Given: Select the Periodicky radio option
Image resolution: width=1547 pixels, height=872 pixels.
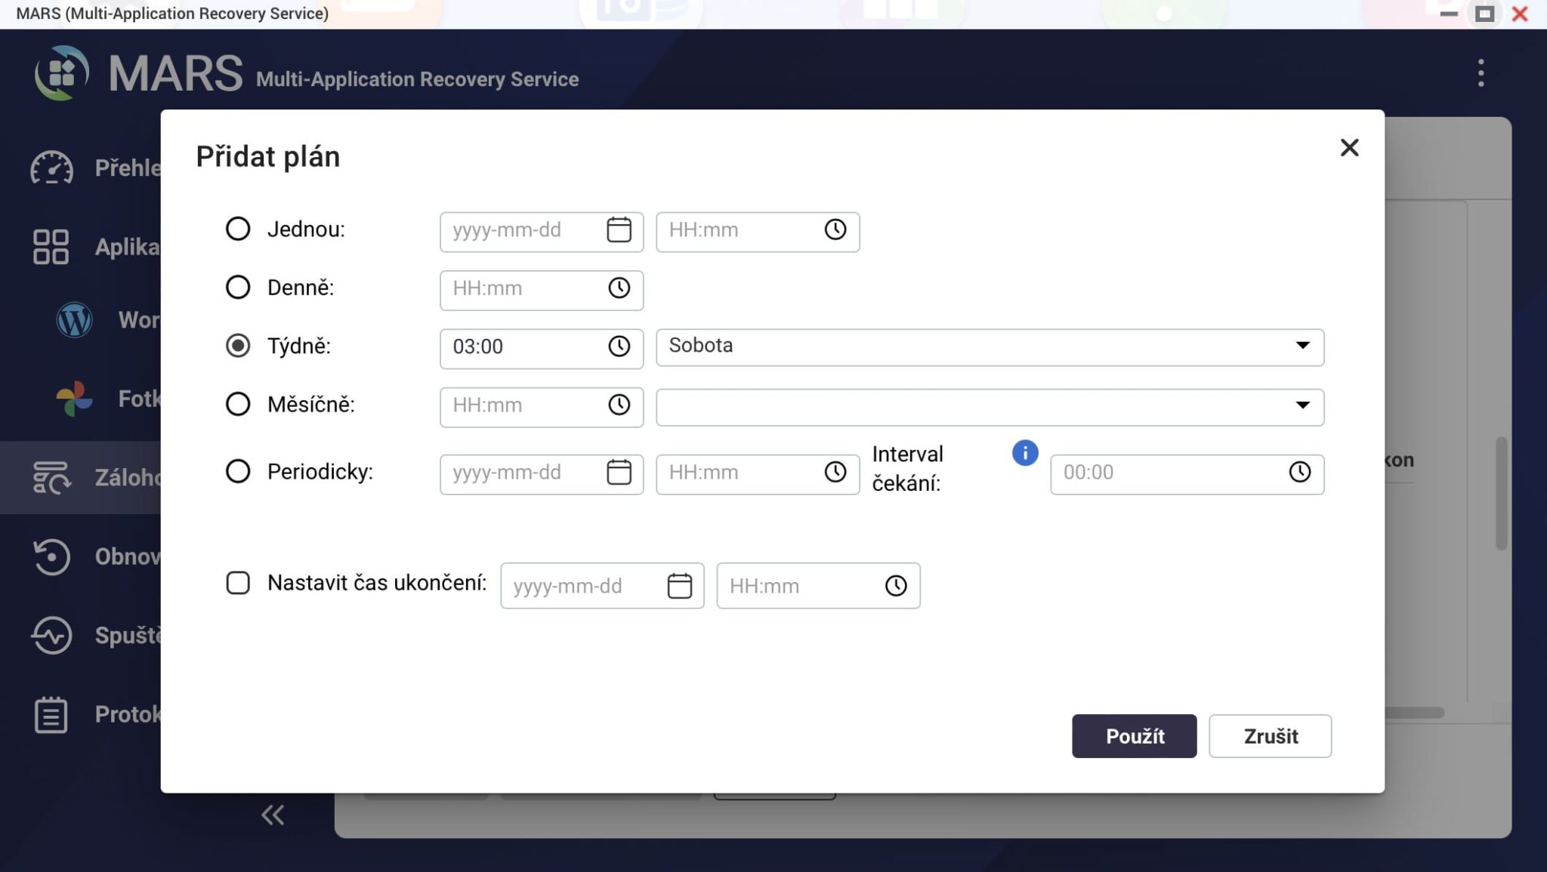Looking at the screenshot, I should click(x=238, y=471).
